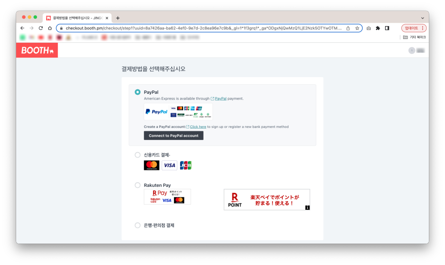Select the 신용카드 결제 radio button
The image size is (445, 265).
pyautogui.click(x=138, y=155)
